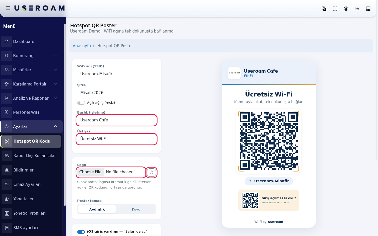This screenshot has width=378, height=236.
Task: Click the Cihaz Ayarları icon
Action: [7, 184]
